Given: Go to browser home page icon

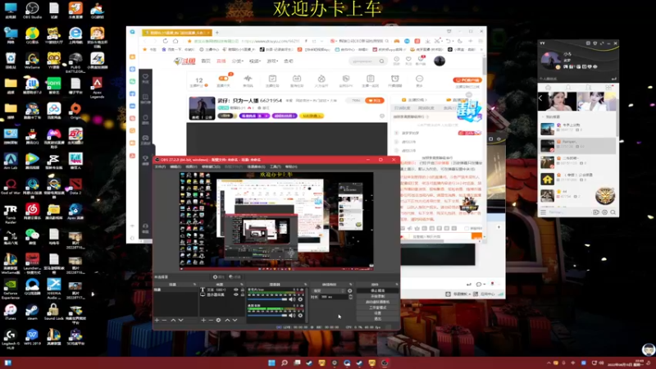Looking at the screenshot, I should 175,41.
